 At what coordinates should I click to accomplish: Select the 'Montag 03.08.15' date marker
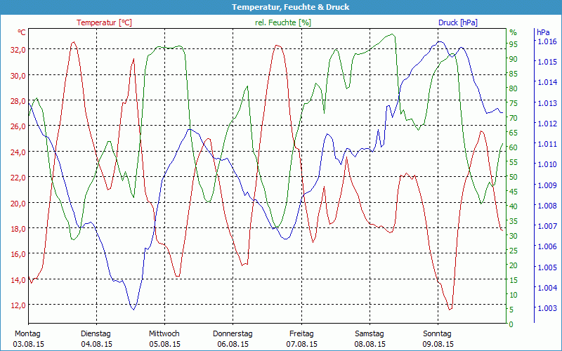tap(27, 338)
